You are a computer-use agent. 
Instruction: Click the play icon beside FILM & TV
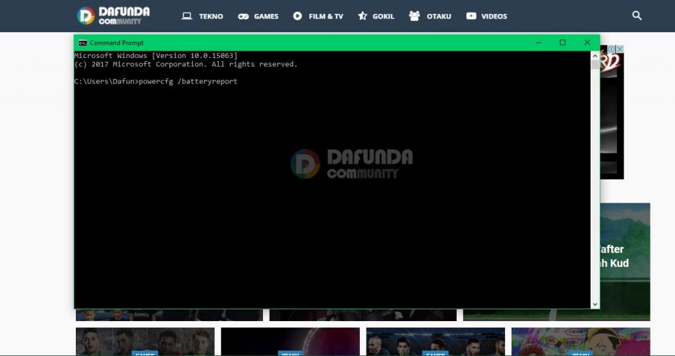(x=298, y=16)
